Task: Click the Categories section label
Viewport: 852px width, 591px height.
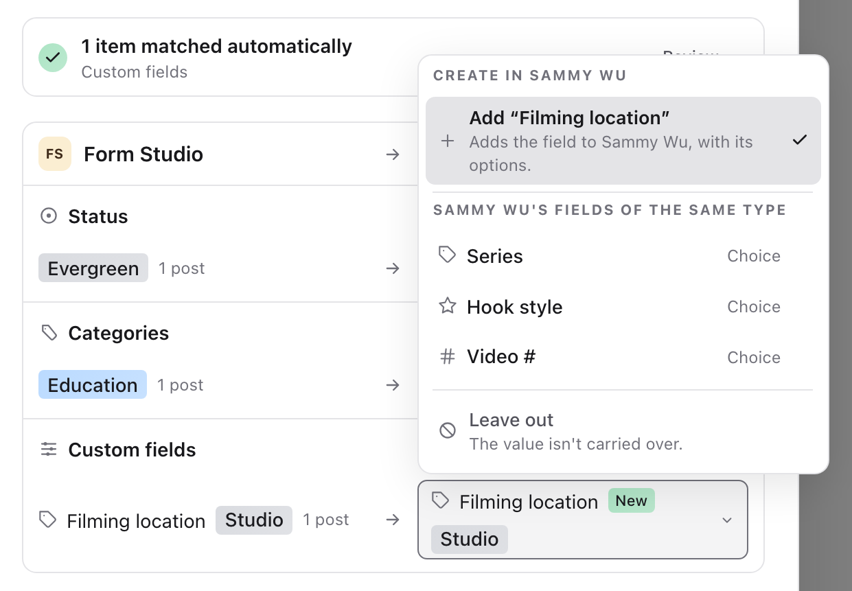Action: 119,334
